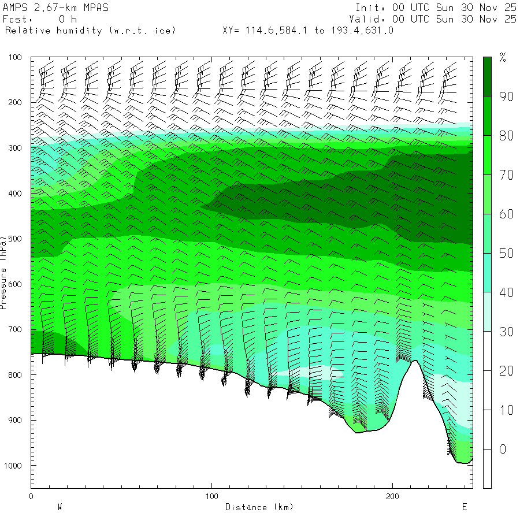Click the colorbar label 60
Viewport: 520px width, 520px height.
(506, 214)
